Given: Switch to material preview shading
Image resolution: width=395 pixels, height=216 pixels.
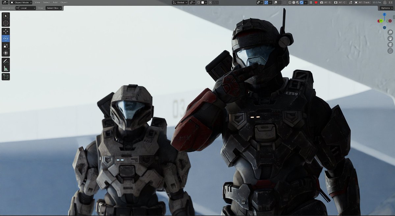Looking at the screenshot, I should point(298,2).
